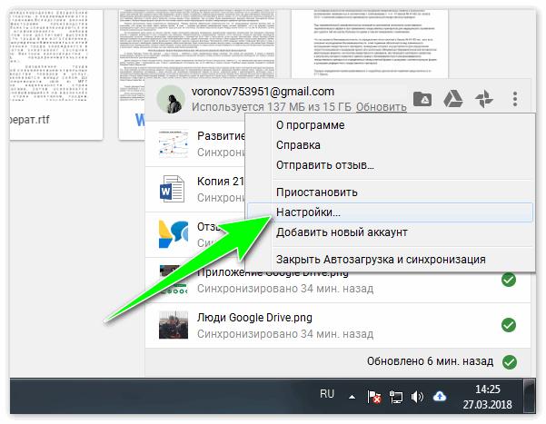Click the account email voronov753951@gmail.com

(x=263, y=92)
